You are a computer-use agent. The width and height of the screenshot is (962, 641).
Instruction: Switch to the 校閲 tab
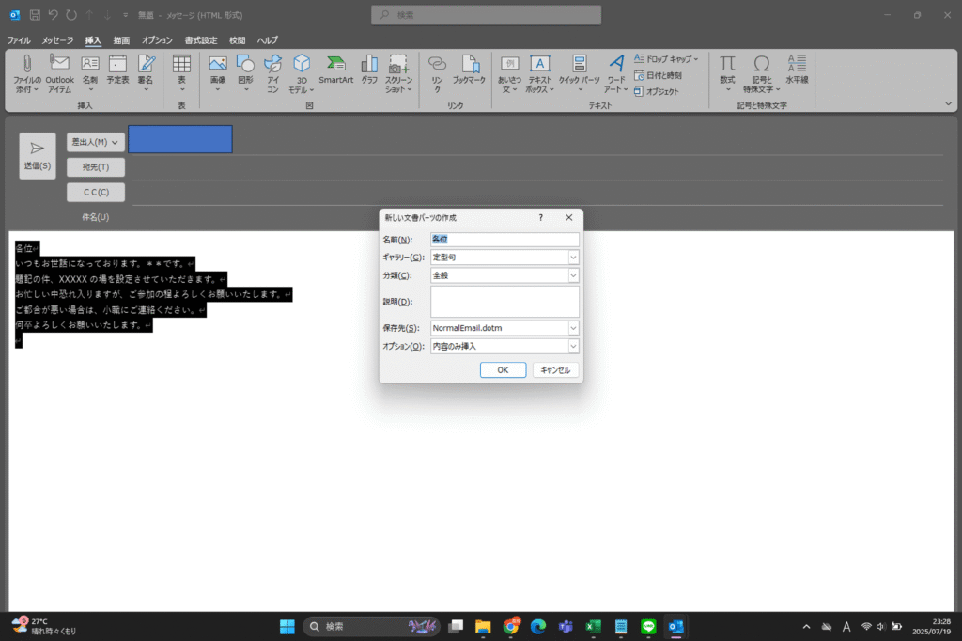(x=237, y=39)
